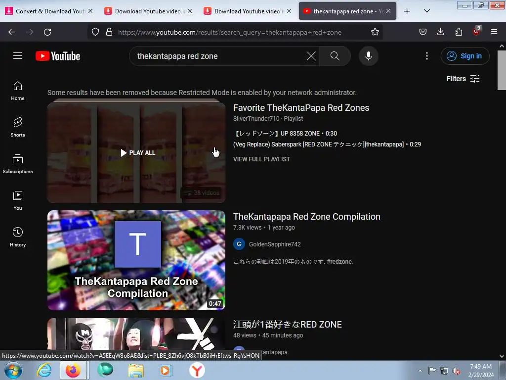The height and width of the screenshot is (380, 506).
Task: Open Subscriptions from the sidebar
Action: coord(18,164)
